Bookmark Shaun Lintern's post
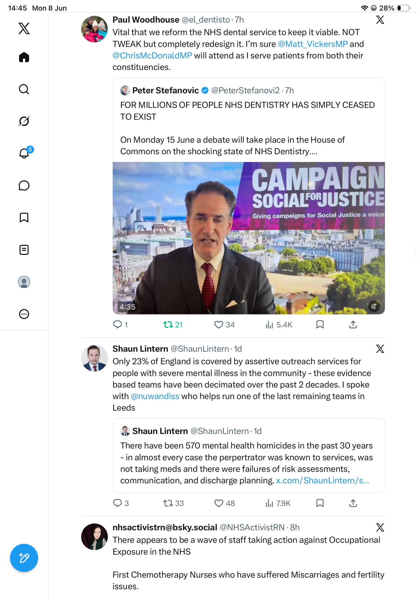This screenshot has height=599, width=418. (x=320, y=503)
